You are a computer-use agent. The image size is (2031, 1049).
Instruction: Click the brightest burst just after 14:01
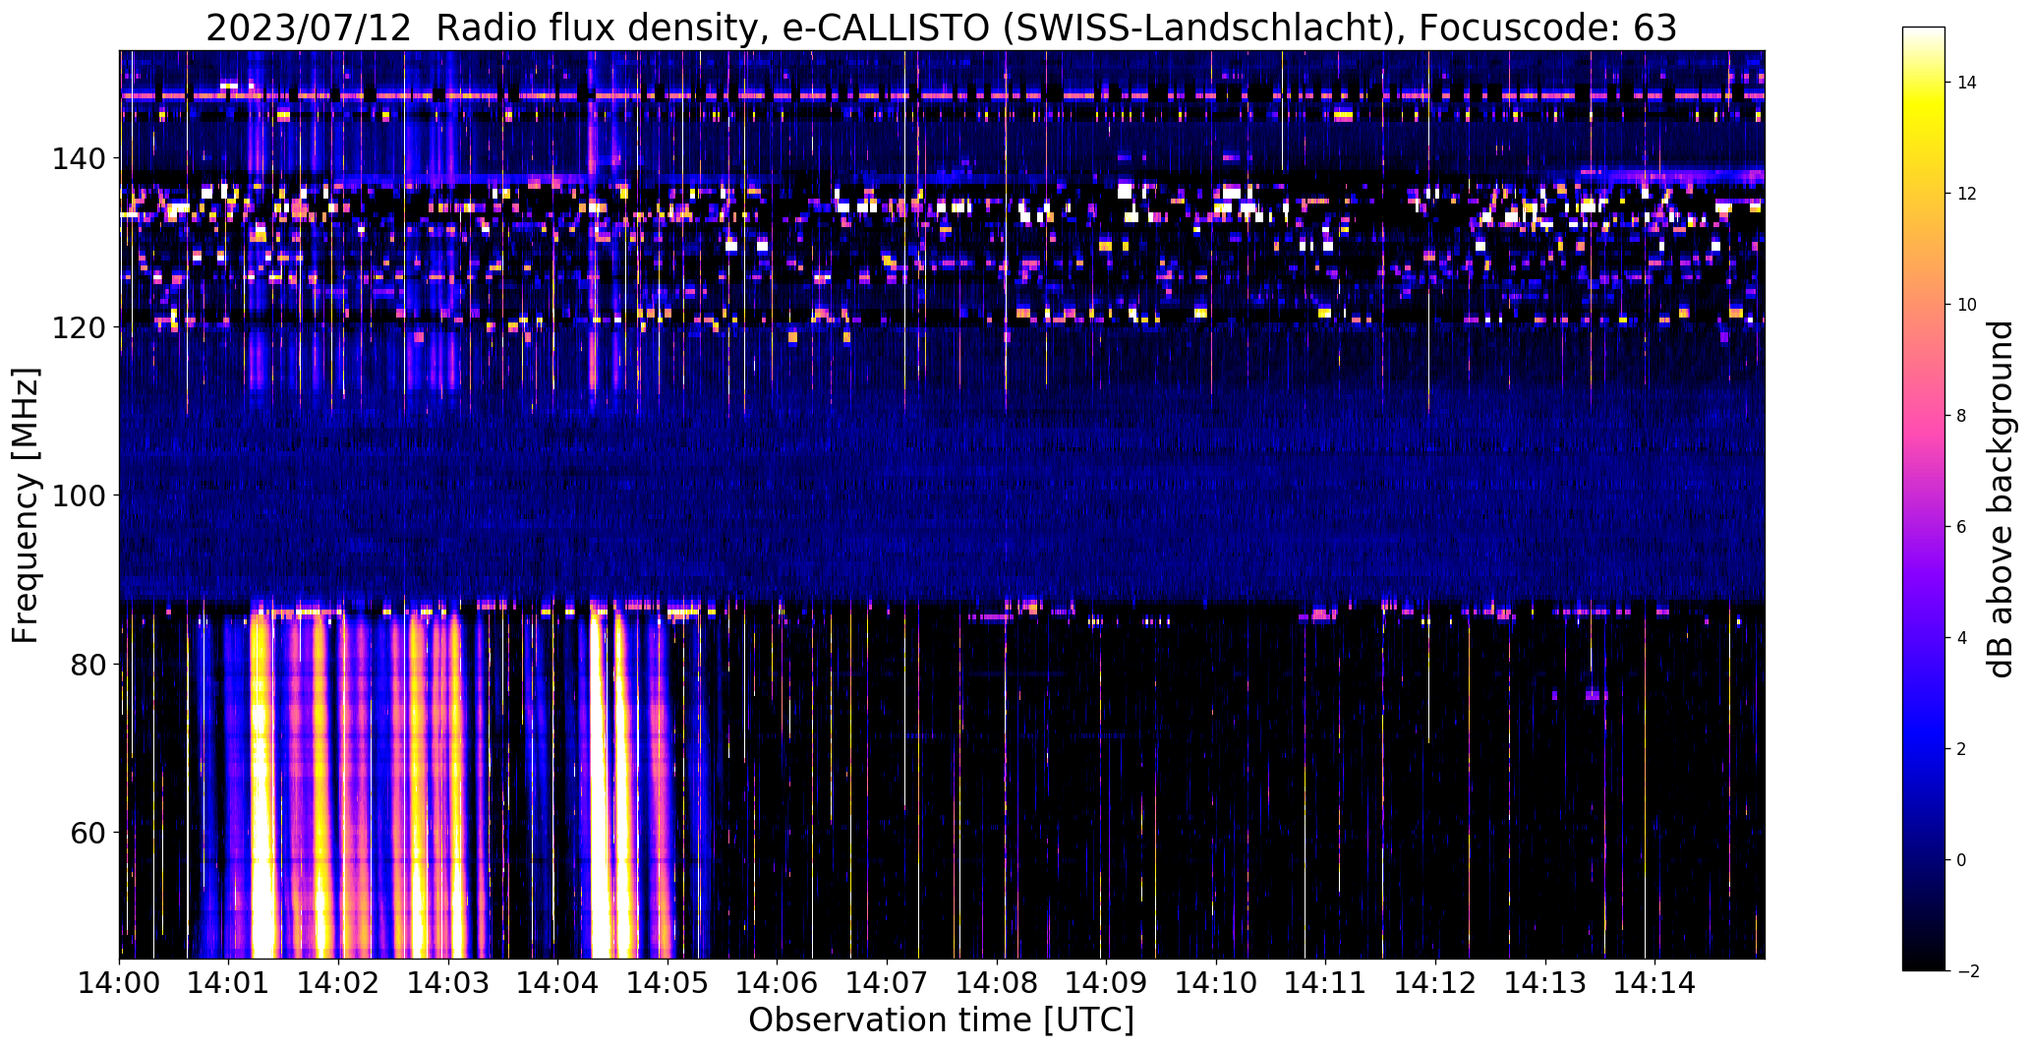coord(261,787)
